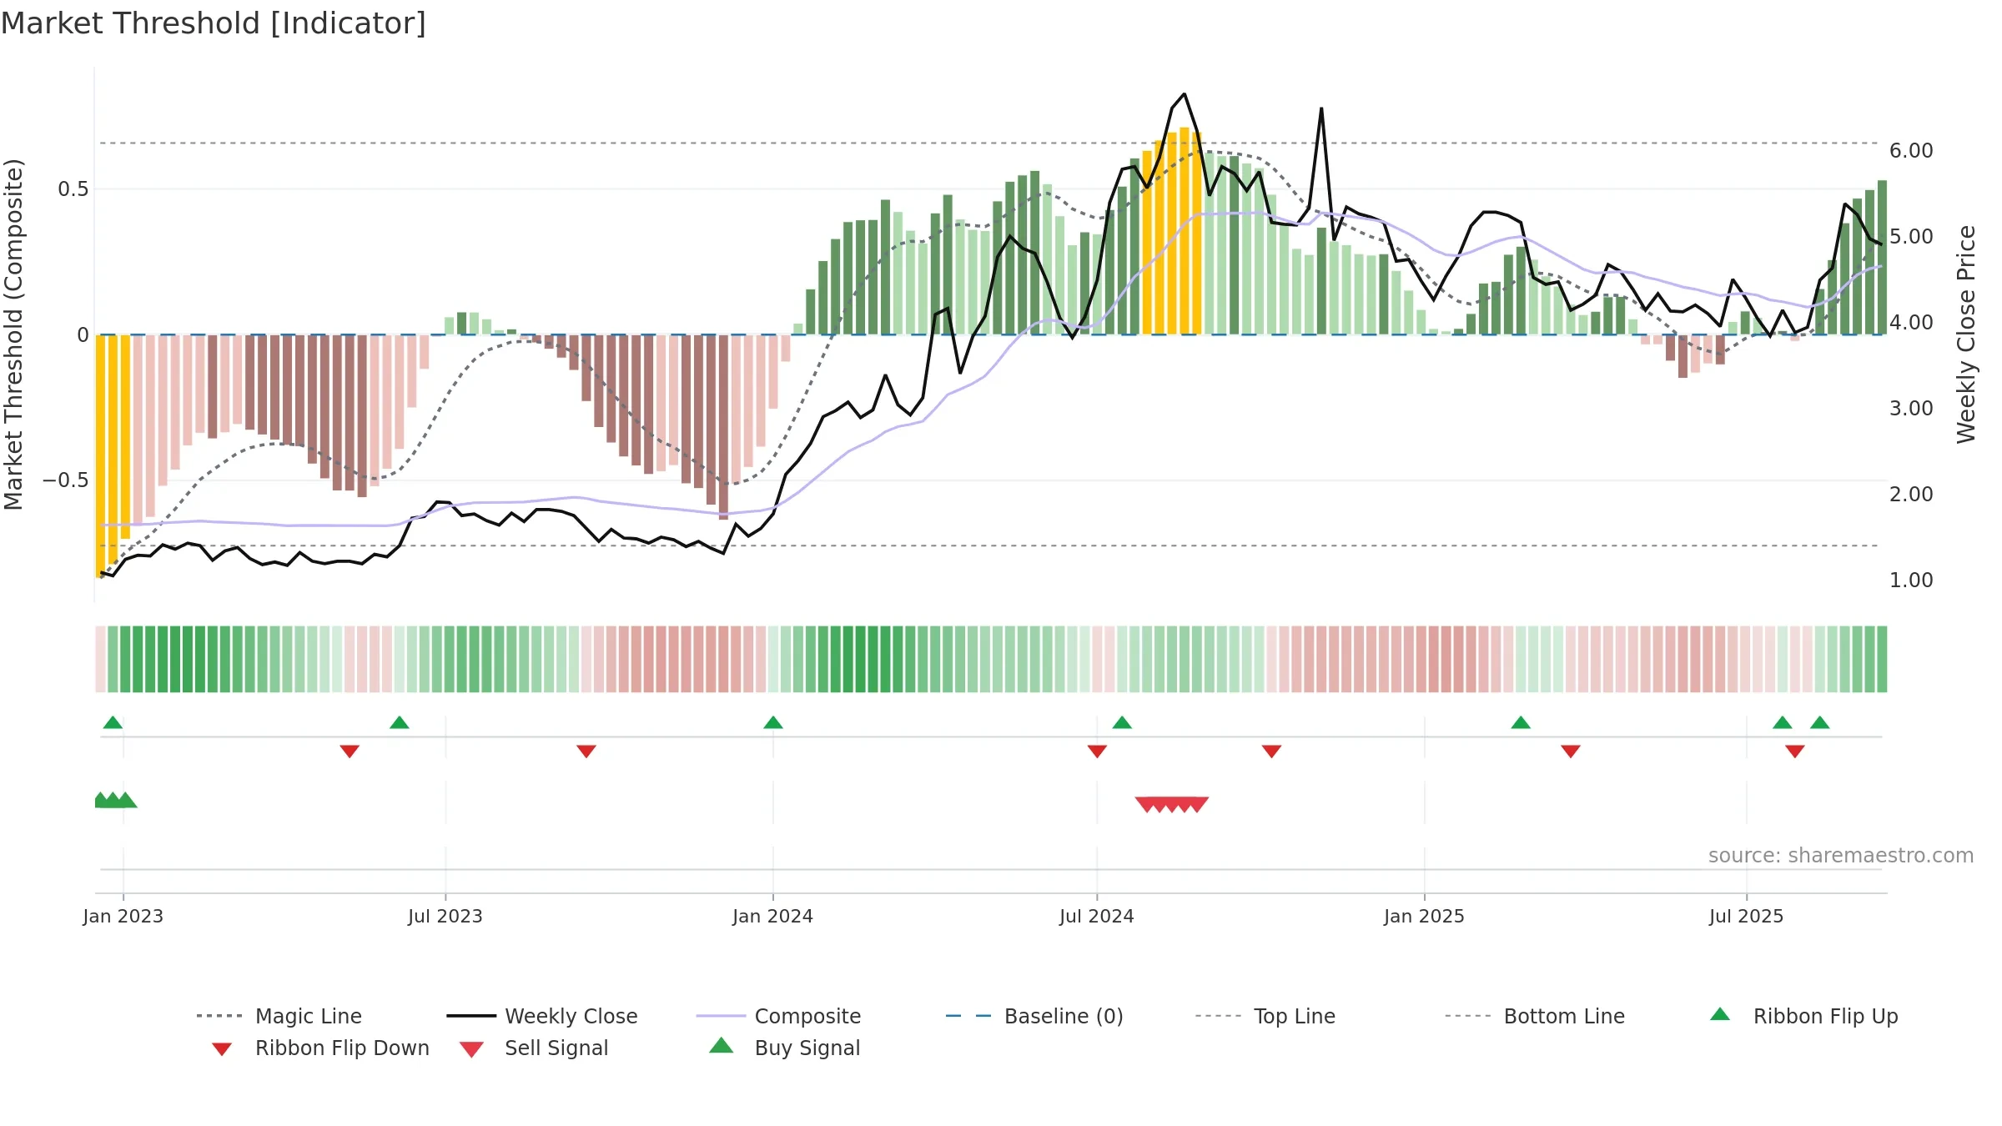Screen dimensions: 2002x1126
Task: Click the source: sharemaestro.com text
Action: (x=1841, y=856)
